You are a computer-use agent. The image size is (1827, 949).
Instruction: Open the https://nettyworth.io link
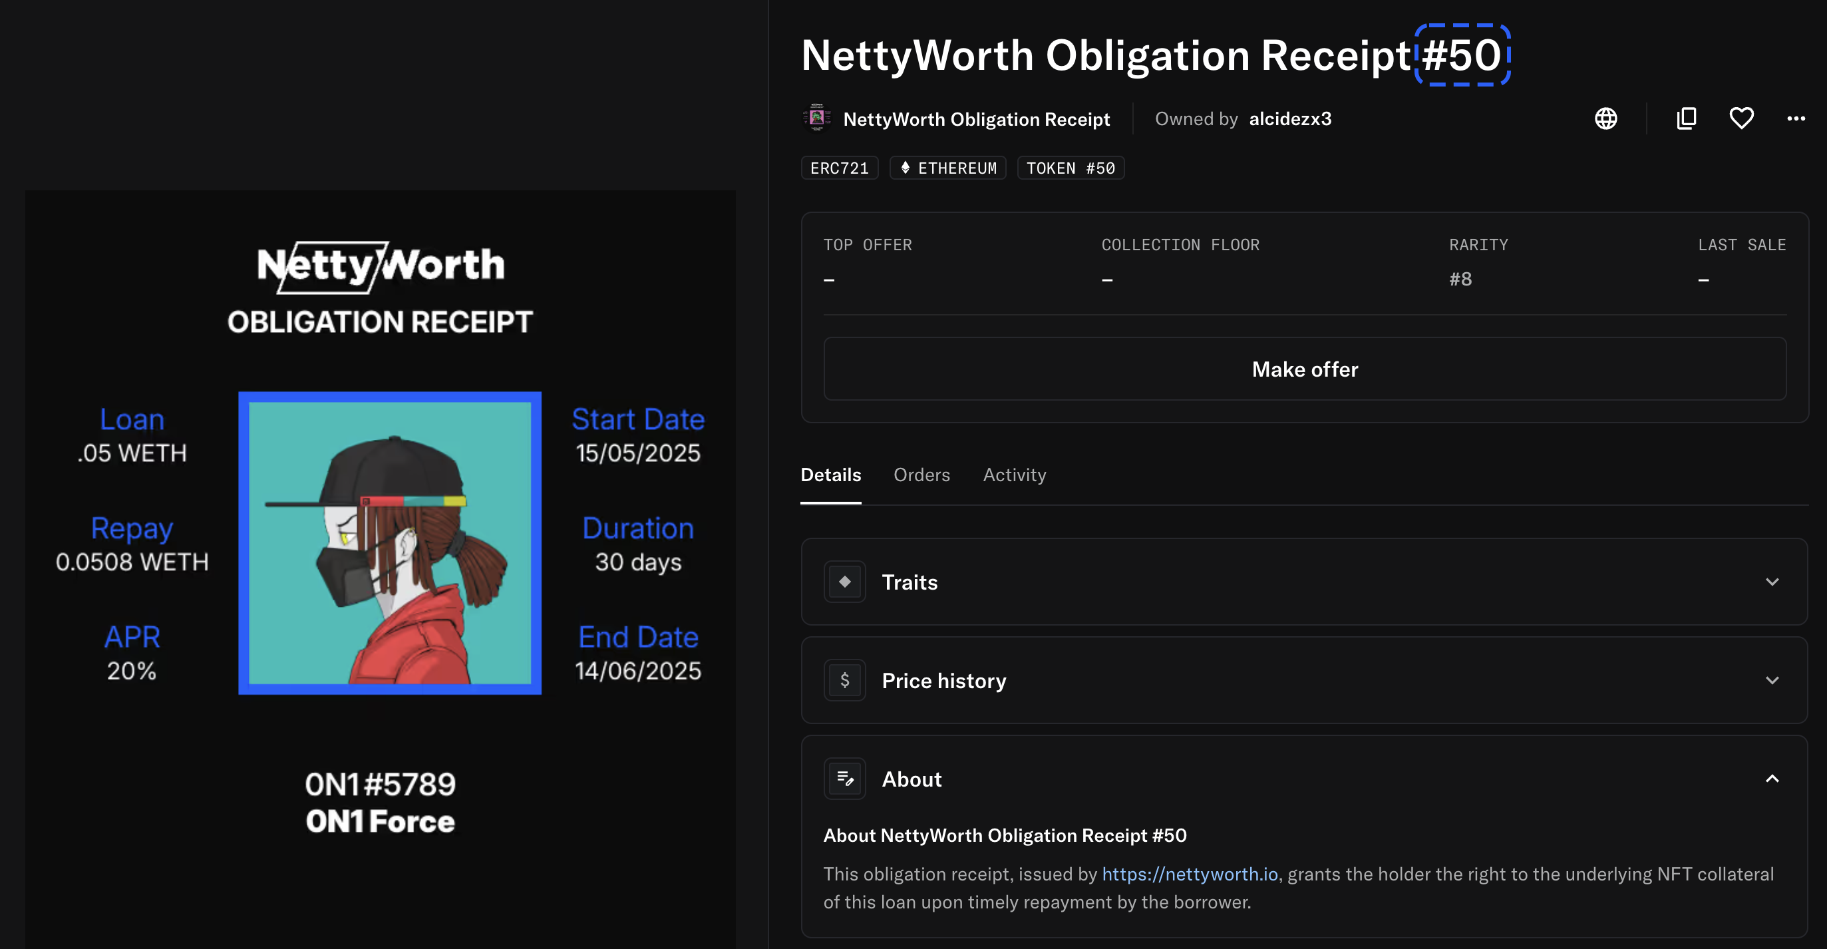coord(1190,874)
